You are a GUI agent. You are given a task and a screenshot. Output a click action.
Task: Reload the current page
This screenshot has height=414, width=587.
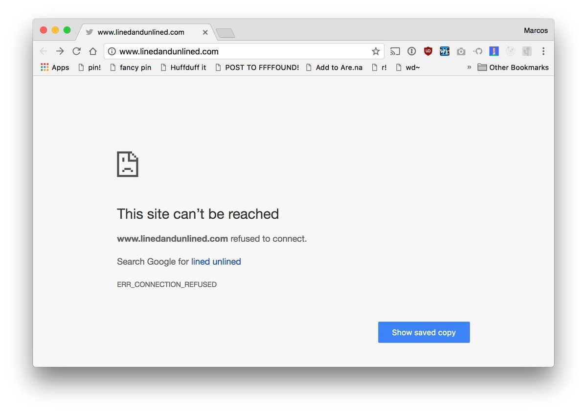pos(76,51)
